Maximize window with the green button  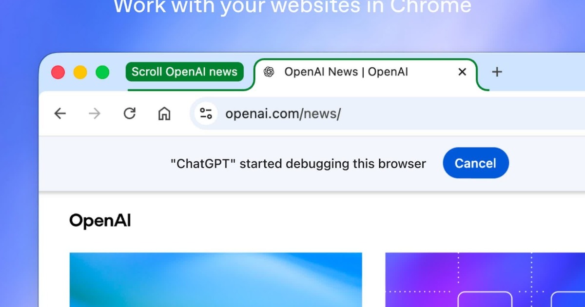102,73
